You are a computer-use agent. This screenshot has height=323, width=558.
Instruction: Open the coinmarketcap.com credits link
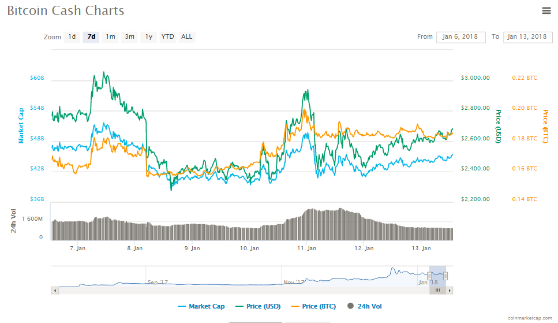(530, 318)
